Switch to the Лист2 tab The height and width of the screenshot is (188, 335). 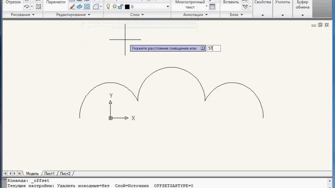pyautogui.click(x=65, y=173)
